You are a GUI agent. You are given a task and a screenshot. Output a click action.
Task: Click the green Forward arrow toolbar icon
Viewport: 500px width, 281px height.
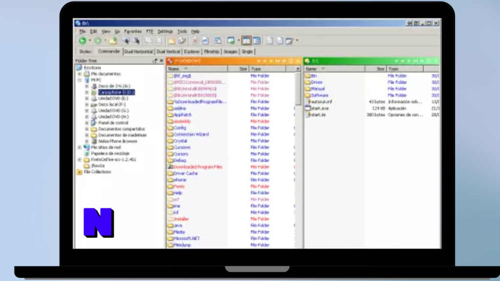[98, 40]
